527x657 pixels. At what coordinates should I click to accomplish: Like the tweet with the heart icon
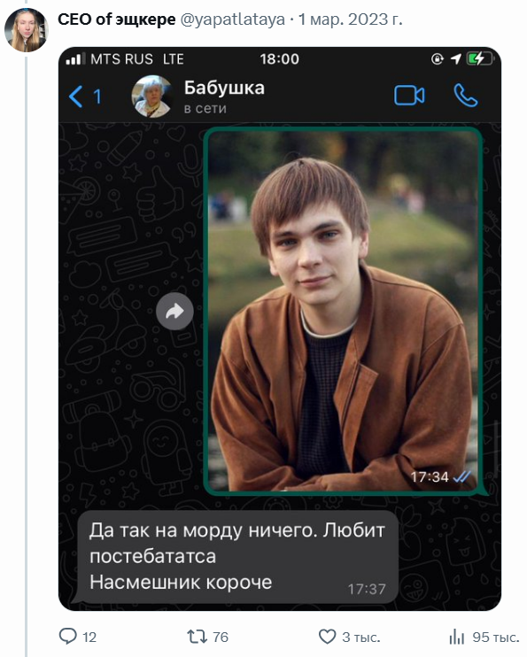[x=327, y=637]
